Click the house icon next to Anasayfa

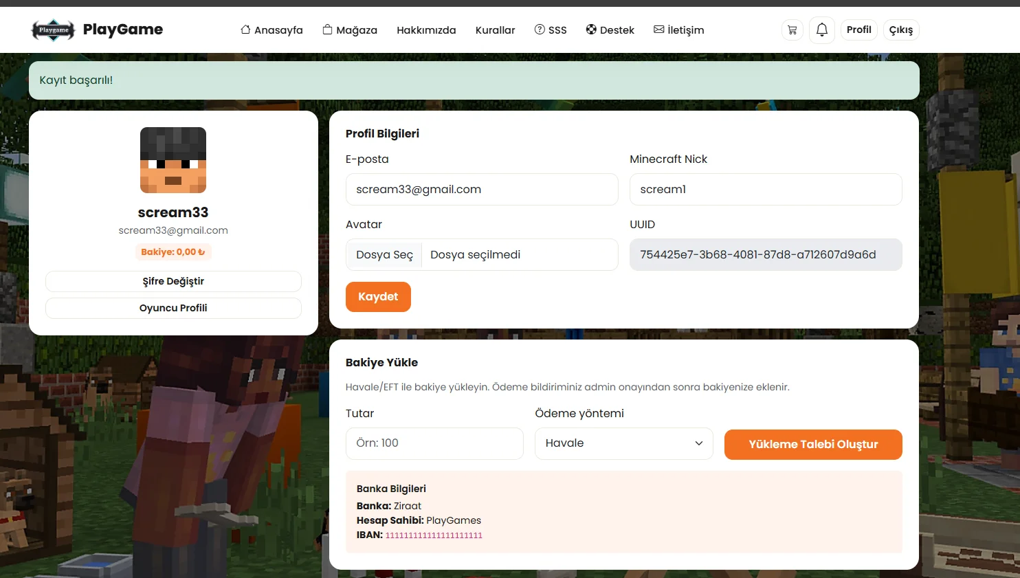coord(245,30)
